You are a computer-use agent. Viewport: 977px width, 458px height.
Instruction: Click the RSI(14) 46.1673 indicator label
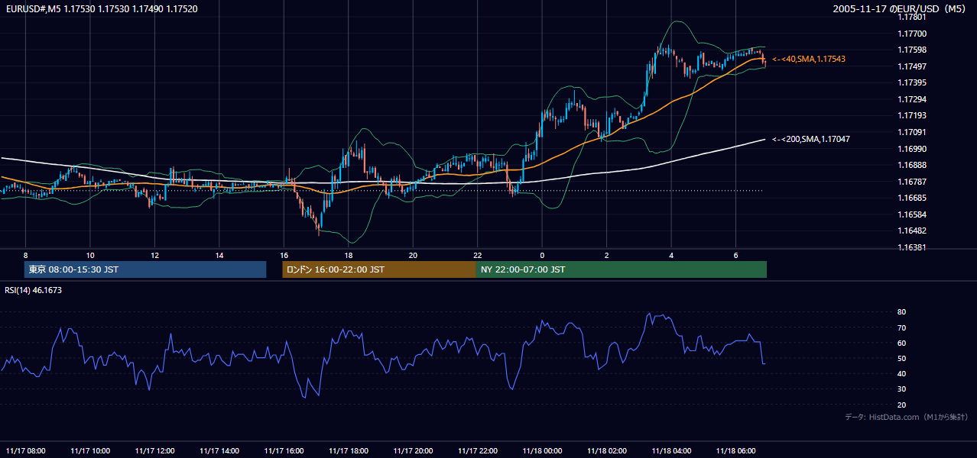[34, 290]
